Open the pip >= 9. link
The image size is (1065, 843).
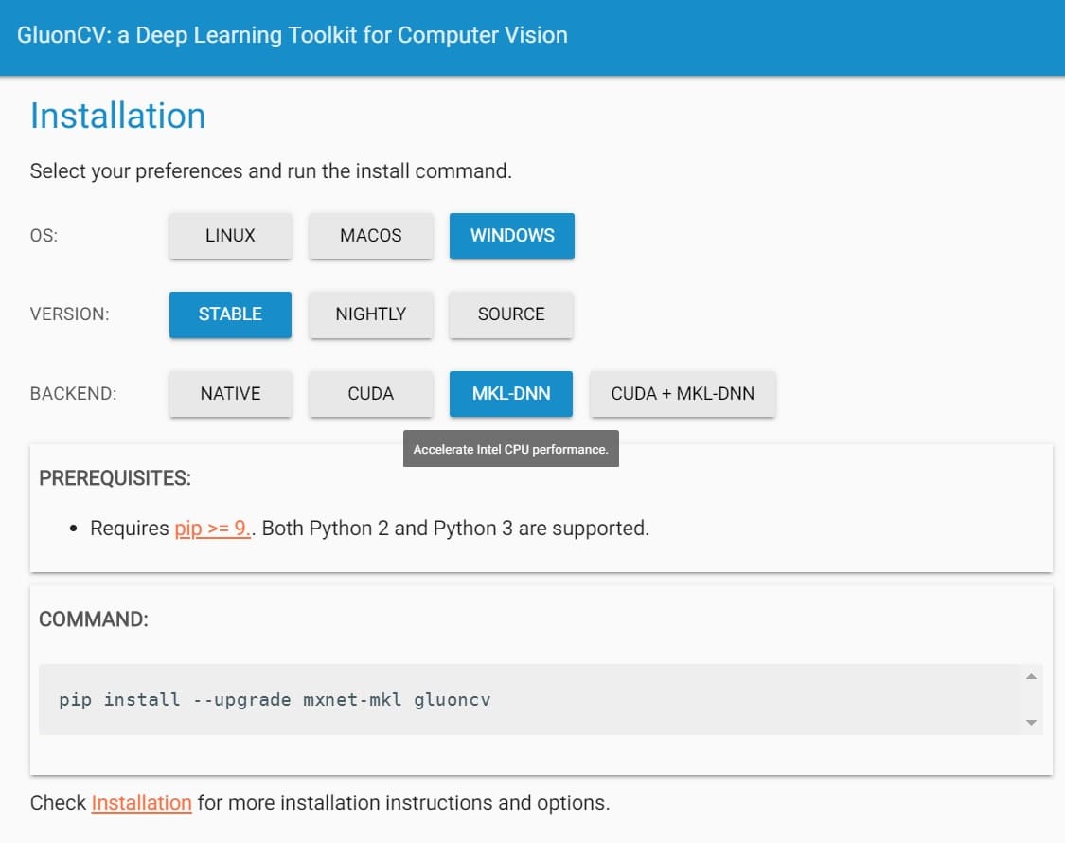pos(212,529)
